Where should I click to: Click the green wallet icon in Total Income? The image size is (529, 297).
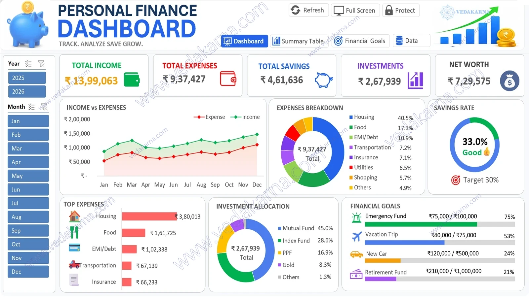132,80
